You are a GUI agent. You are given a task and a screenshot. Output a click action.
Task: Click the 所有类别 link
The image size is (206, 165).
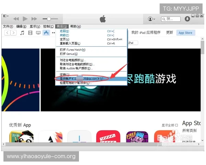click(x=189, y=131)
